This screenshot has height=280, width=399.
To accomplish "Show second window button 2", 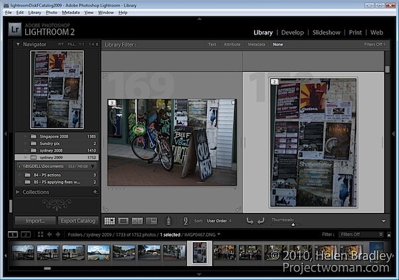I will click(25, 235).
